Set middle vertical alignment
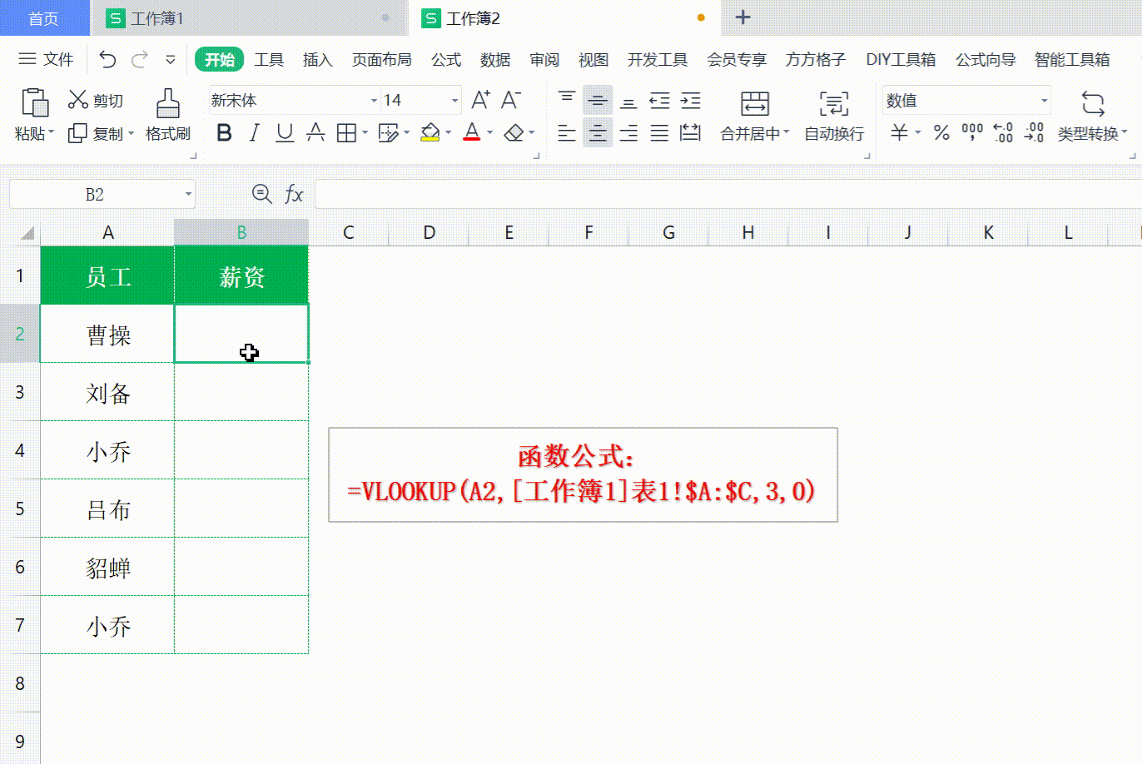This screenshot has width=1142, height=764. pyautogui.click(x=598, y=101)
